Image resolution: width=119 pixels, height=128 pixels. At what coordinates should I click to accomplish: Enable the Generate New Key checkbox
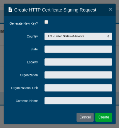coord(46,22)
